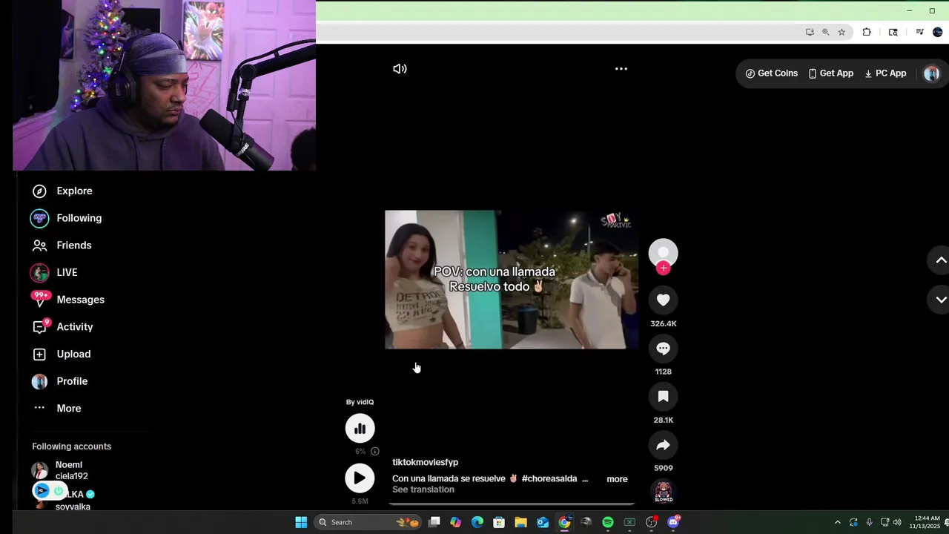The height and width of the screenshot is (534, 949).
Task: Click the taskbar Search box
Action: 368,522
